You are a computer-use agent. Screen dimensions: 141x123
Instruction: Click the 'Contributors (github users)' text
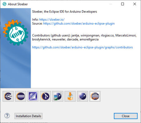click(x=51, y=35)
